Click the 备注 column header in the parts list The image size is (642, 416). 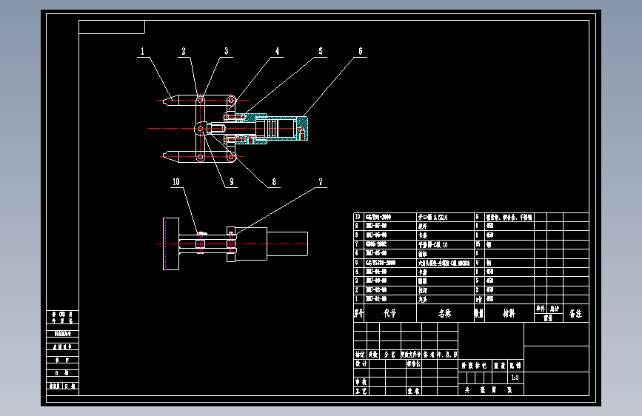[575, 314]
